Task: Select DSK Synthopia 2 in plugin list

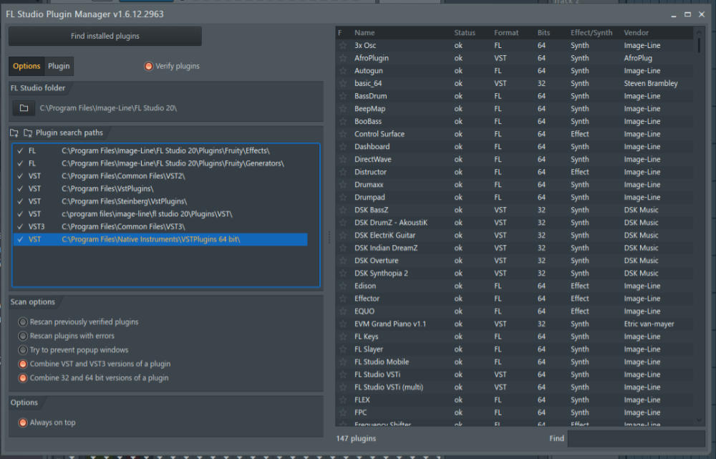Action: (515, 273)
